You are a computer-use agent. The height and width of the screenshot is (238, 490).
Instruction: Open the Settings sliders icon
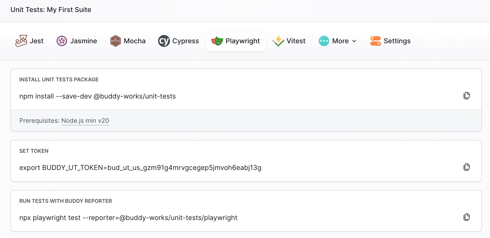[376, 41]
